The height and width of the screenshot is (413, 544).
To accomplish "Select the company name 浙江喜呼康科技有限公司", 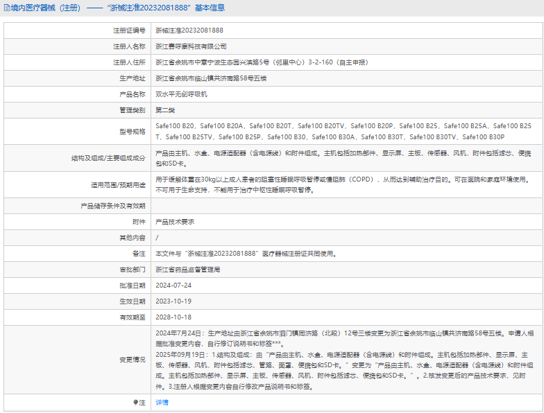I will coord(192,46).
